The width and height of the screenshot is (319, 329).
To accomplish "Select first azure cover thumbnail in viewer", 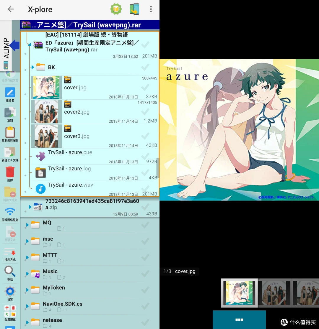I will click(239, 293).
